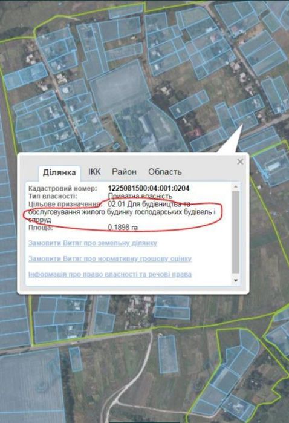Click the popup scrollbar down arrow

(x=236, y=280)
